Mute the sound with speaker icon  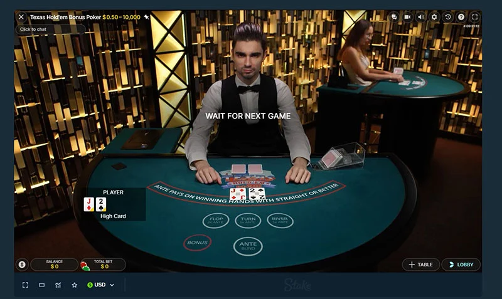point(420,17)
